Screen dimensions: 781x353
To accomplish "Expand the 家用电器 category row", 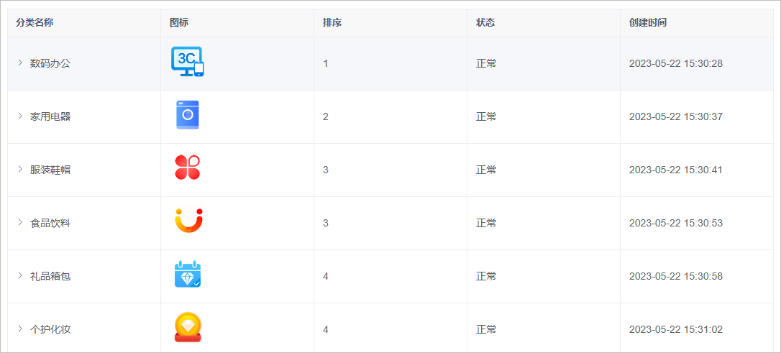I will [20, 116].
